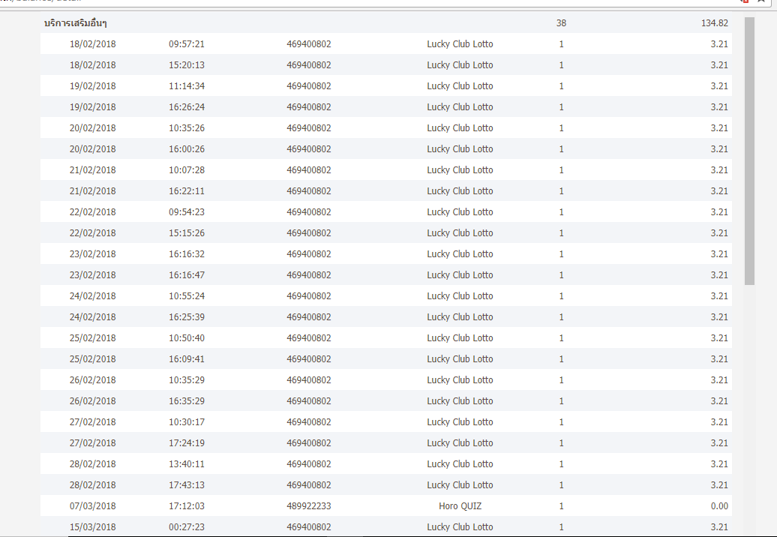The height and width of the screenshot is (537, 777).
Task: Click the time 13:40:11
Action: (x=187, y=464)
